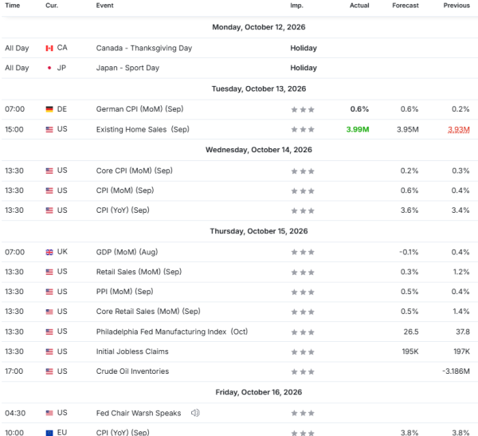Click importance stars for UK GDP (MoM)
478x436 pixels.
(x=303, y=252)
